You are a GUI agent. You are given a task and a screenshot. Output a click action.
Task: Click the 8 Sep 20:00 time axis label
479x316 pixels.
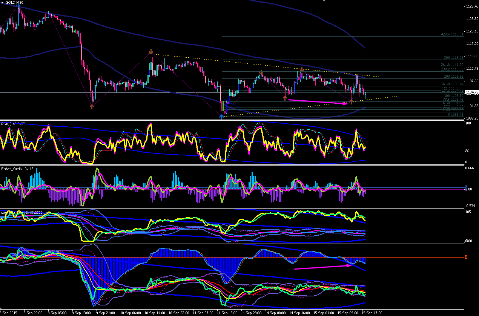(33, 313)
